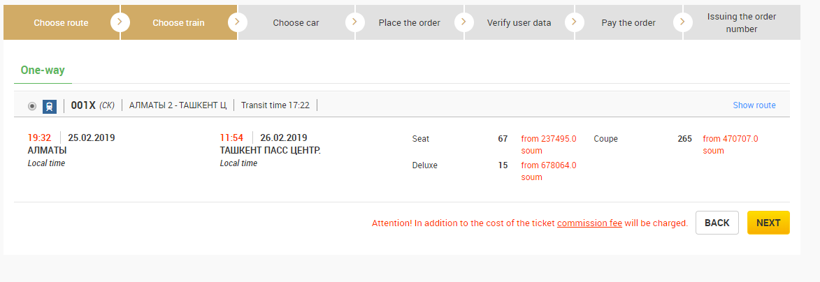Switch to the One-way tab
Screen dimensions: 820x282
coord(43,70)
